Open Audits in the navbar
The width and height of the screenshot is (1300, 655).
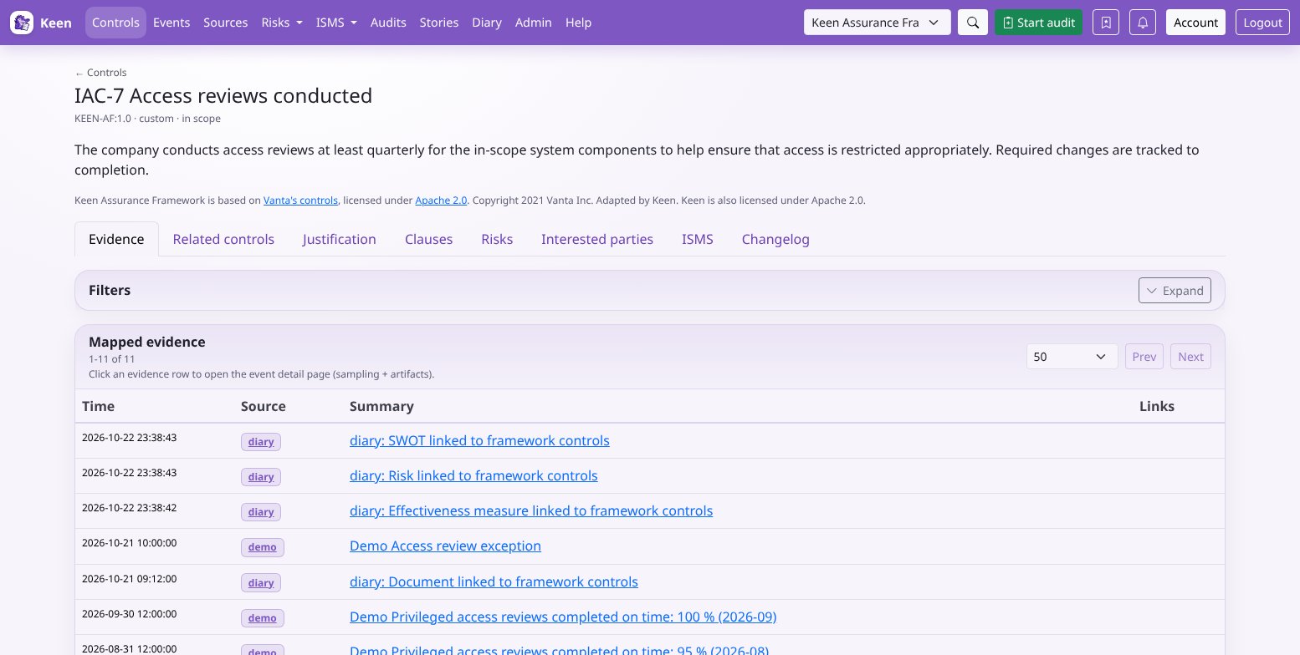pos(388,23)
